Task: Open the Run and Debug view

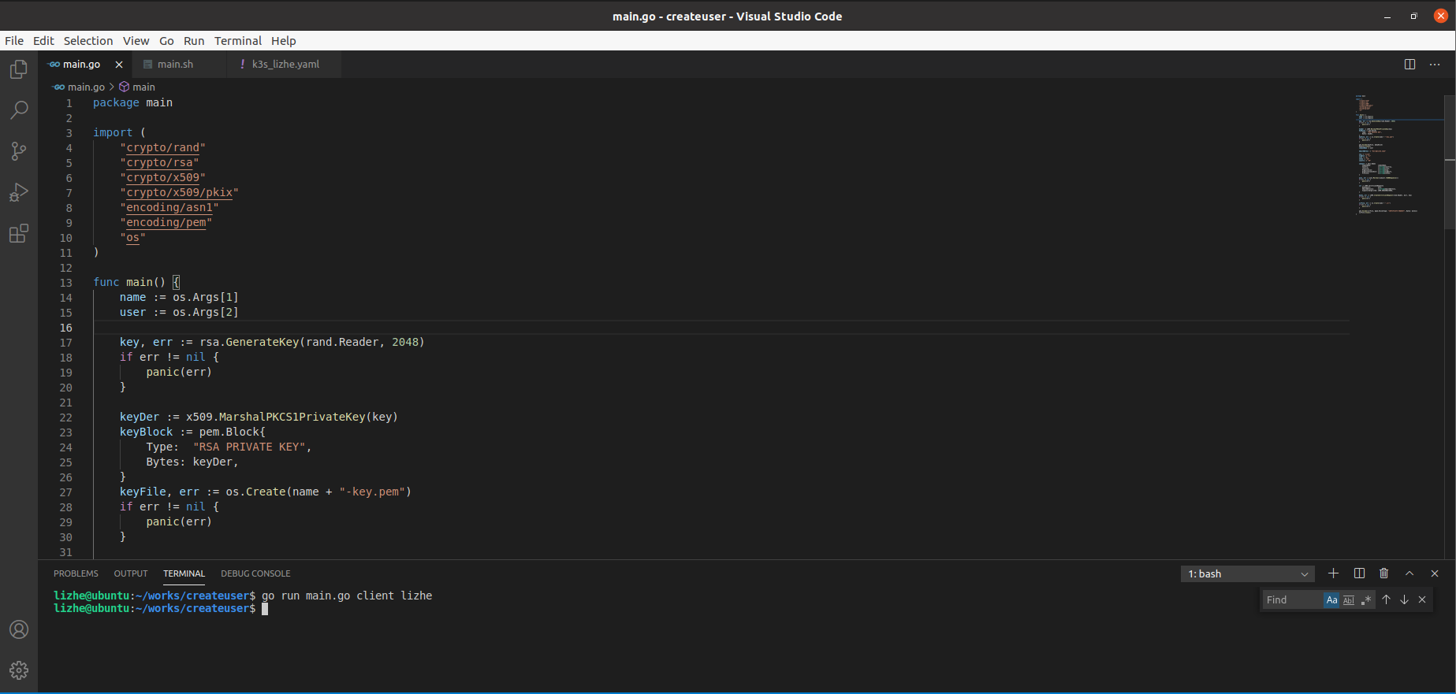Action: click(19, 192)
